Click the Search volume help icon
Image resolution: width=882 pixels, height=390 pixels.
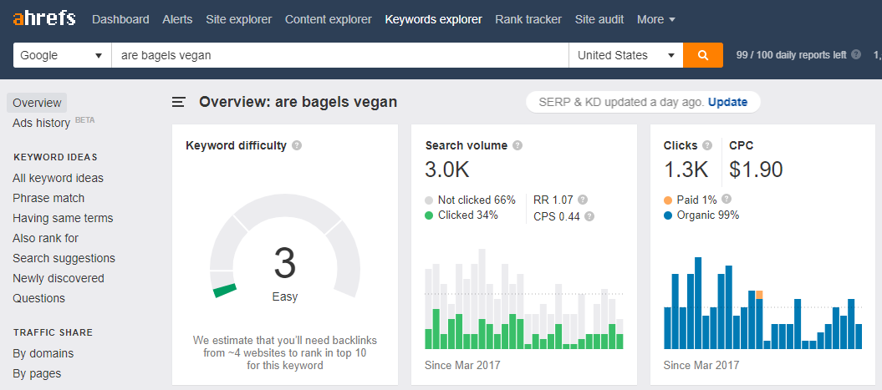(517, 145)
